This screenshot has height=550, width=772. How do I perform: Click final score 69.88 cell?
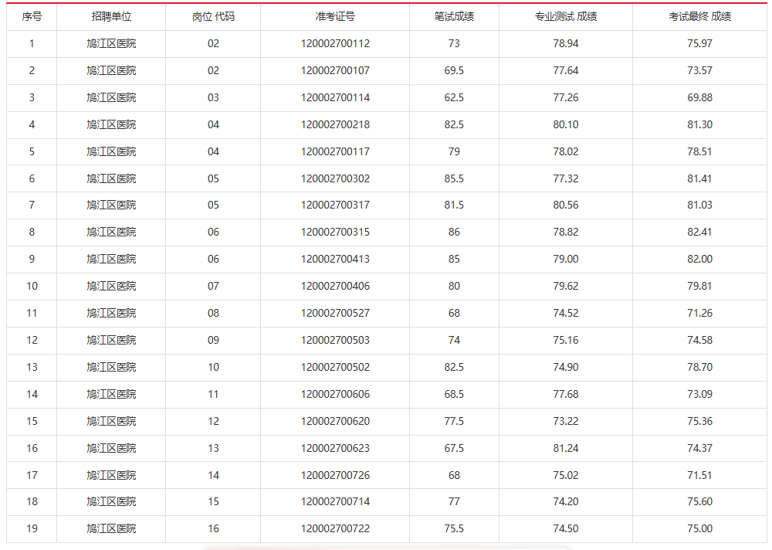pos(699,98)
